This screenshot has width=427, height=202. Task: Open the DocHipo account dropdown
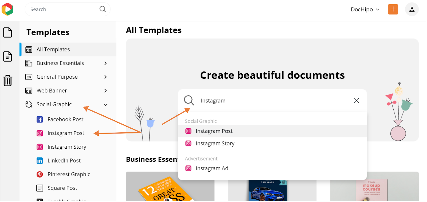[365, 9]
